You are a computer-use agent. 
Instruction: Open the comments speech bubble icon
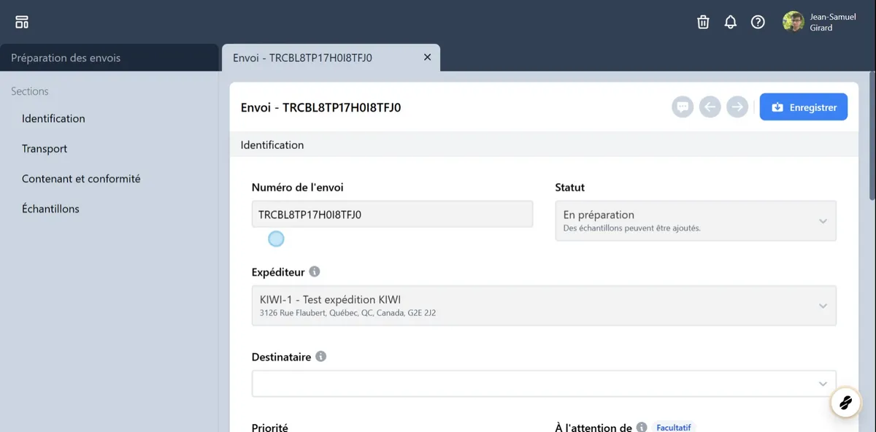coord(683,107)
